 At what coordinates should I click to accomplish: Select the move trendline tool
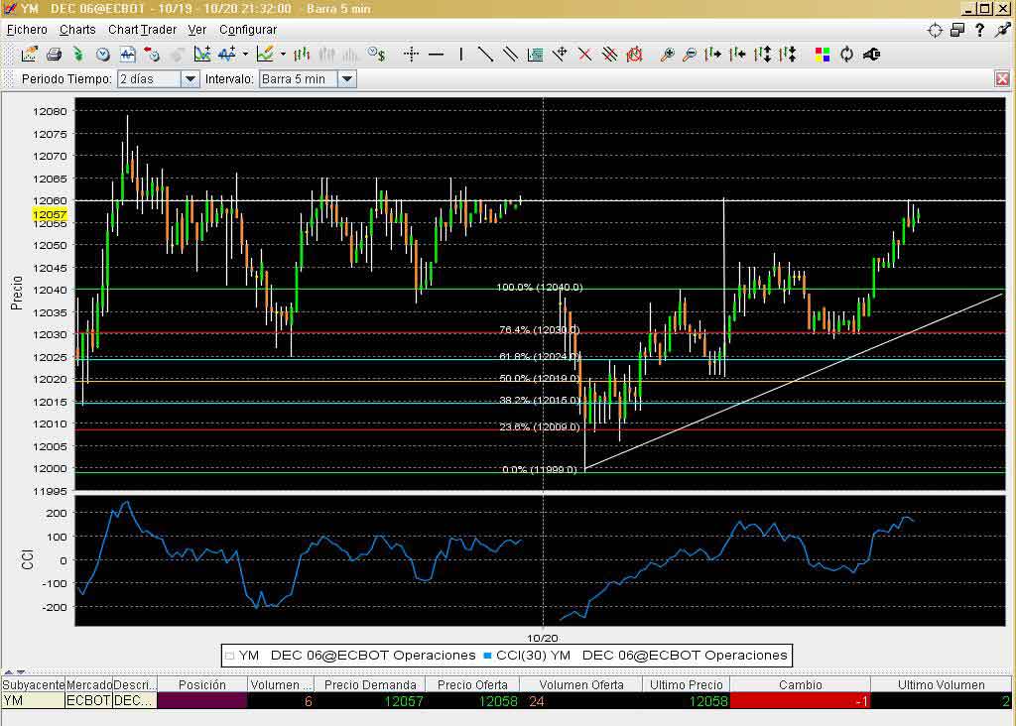pos(560,55)
